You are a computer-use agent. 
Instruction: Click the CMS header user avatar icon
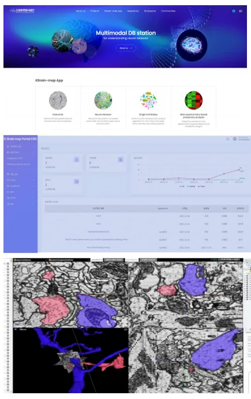235,139
